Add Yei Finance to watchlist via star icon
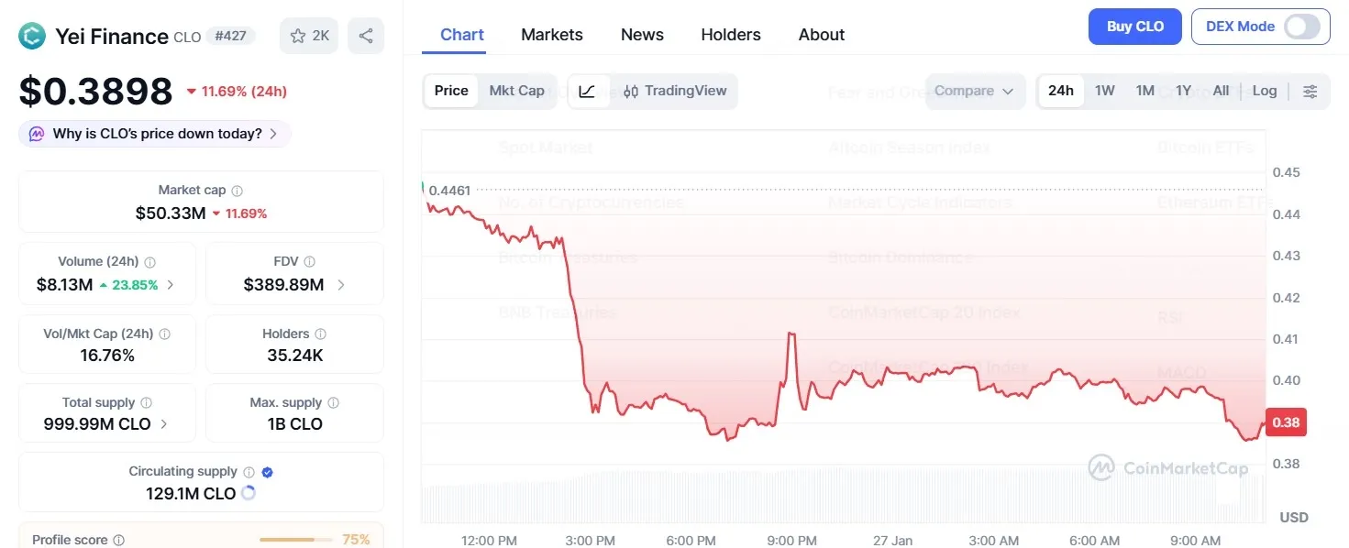Viewport: 1349px width, 548px height. point(299,37)
